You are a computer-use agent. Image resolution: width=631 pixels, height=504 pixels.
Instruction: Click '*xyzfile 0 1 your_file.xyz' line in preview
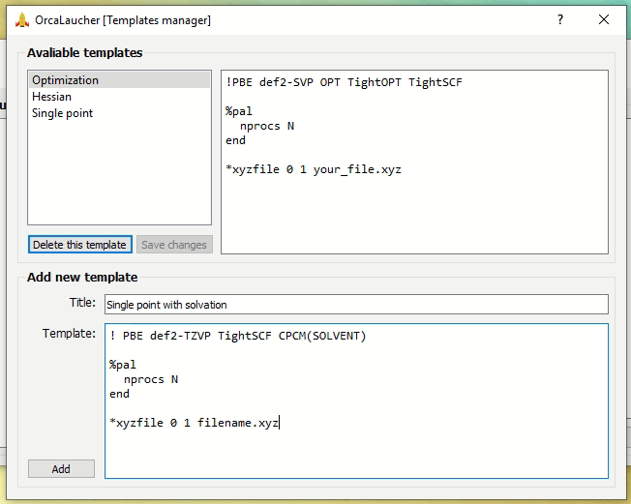314,169
